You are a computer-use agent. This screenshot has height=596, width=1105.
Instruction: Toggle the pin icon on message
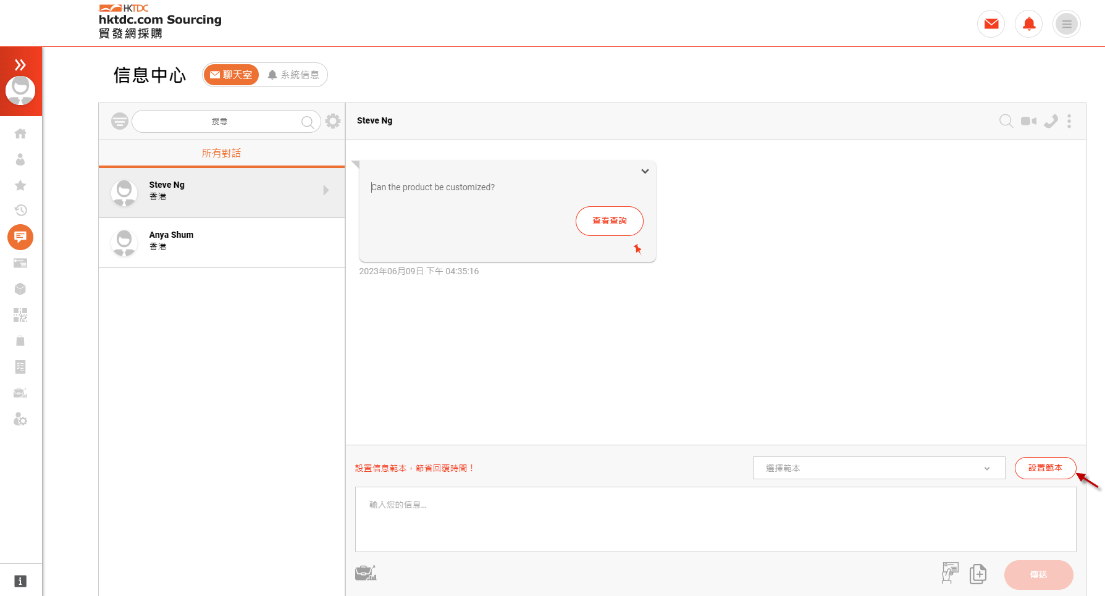tap(637, 249)
